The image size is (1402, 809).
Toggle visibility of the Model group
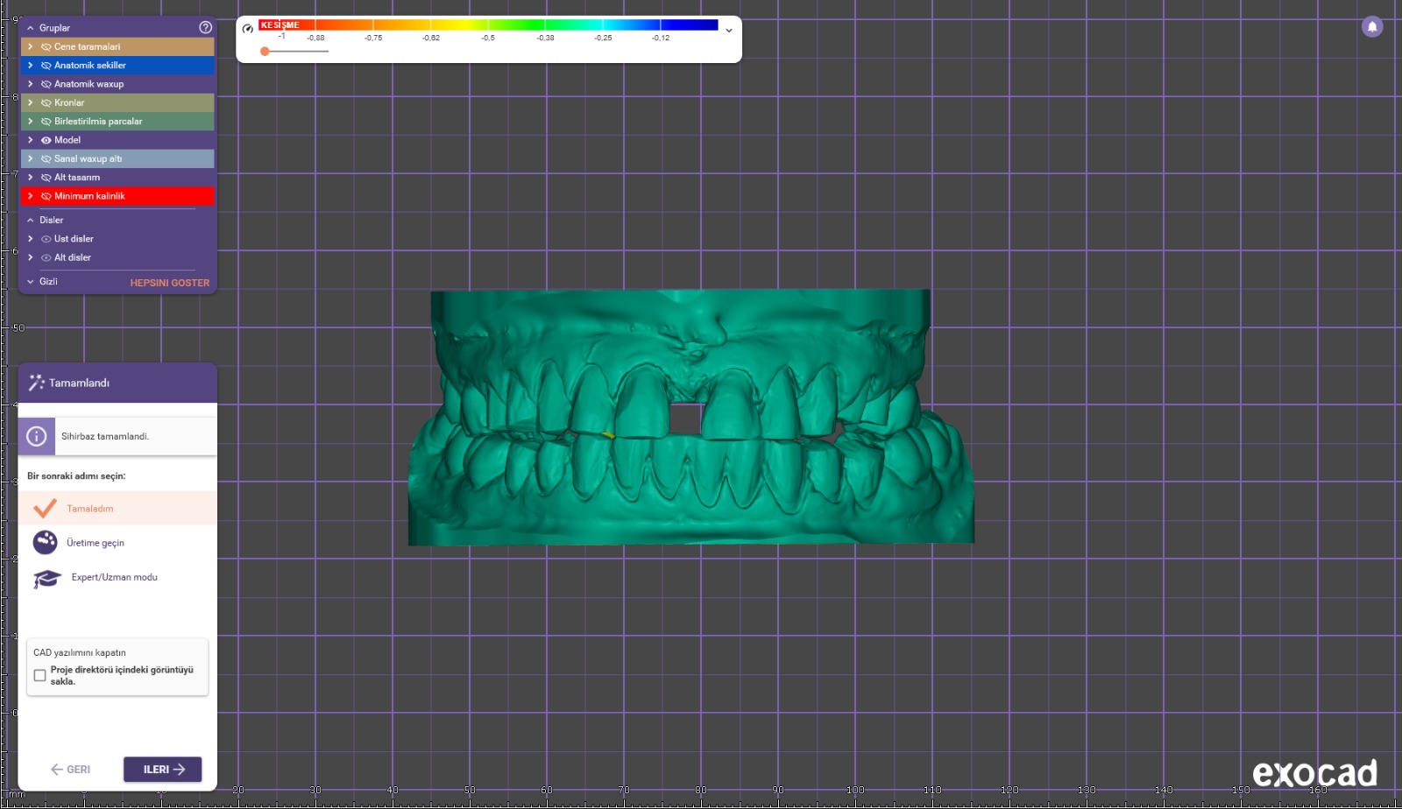[46, 140]
